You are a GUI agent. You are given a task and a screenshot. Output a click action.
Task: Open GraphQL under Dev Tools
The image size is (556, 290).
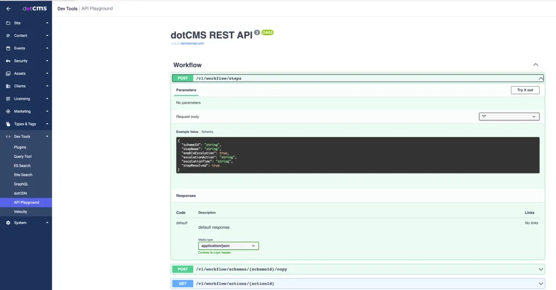21,184
